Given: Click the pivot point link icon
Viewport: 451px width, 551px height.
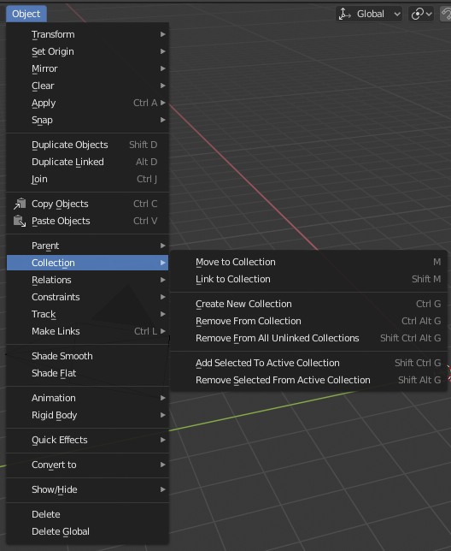Looking at the screenshot, I should pos(418,14).
